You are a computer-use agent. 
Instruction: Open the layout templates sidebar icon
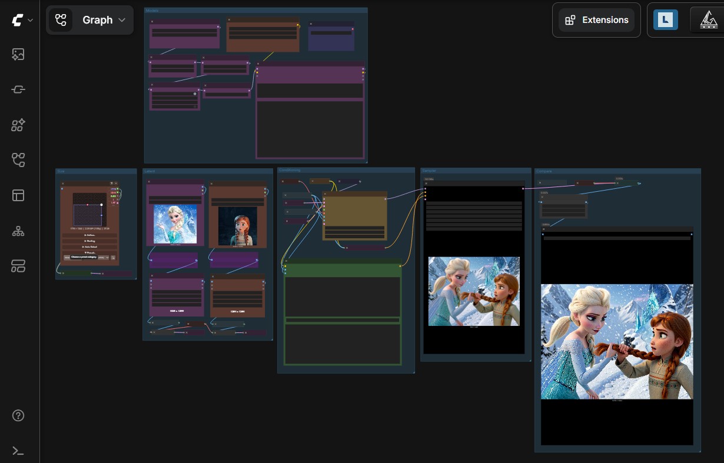(x=18, y=195)
